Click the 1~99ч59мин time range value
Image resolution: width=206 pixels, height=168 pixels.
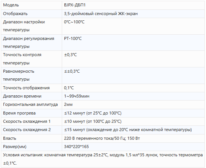tap(77, 96)
